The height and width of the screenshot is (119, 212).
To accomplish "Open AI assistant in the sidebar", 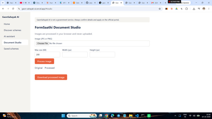I will pyautogui.click(x=15, y=36).
